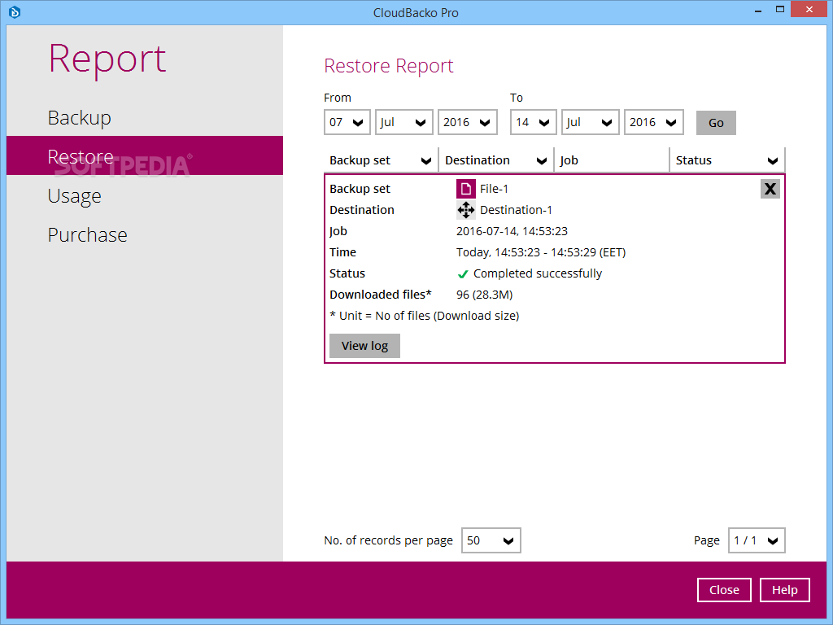Click the job timestamp 2016-07-14, 14:53:23

tap(512, 231)
